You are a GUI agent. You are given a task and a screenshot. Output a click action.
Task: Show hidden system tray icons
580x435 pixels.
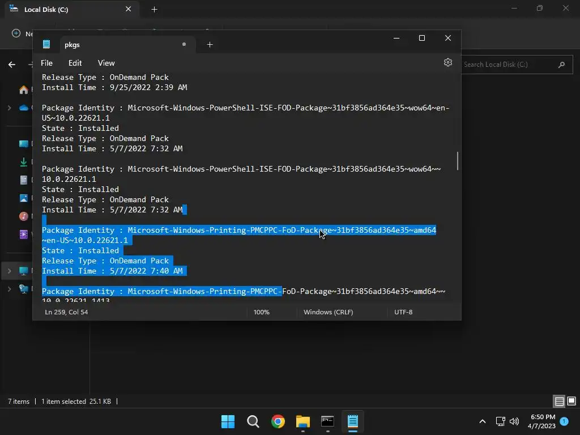(x=483, y=421)
